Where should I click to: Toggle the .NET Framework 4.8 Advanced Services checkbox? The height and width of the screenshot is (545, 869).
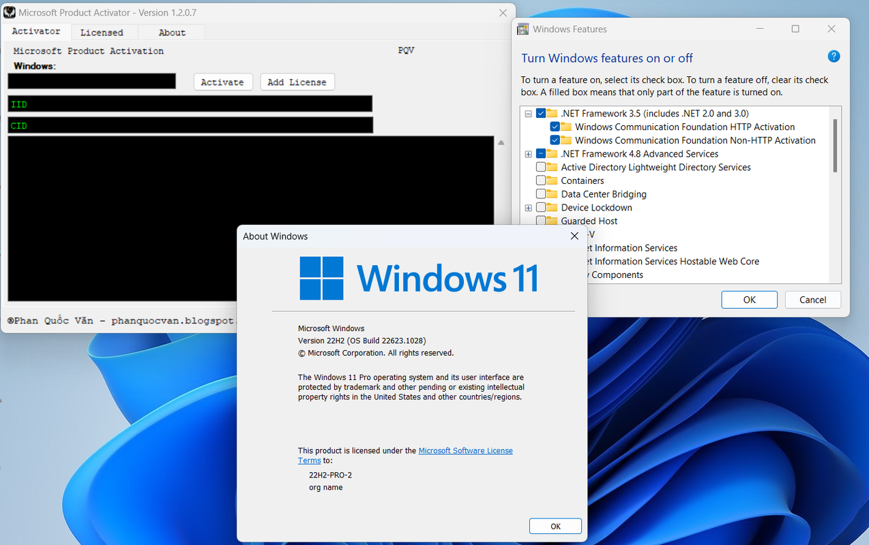click(x=541, y=154)
